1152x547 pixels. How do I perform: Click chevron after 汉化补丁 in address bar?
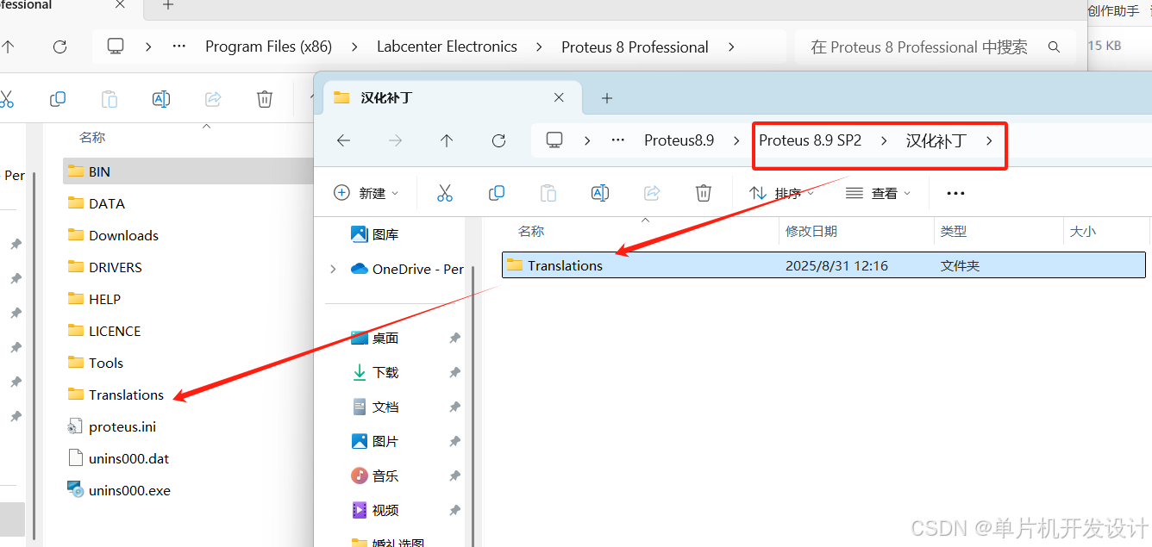point(989,140)
